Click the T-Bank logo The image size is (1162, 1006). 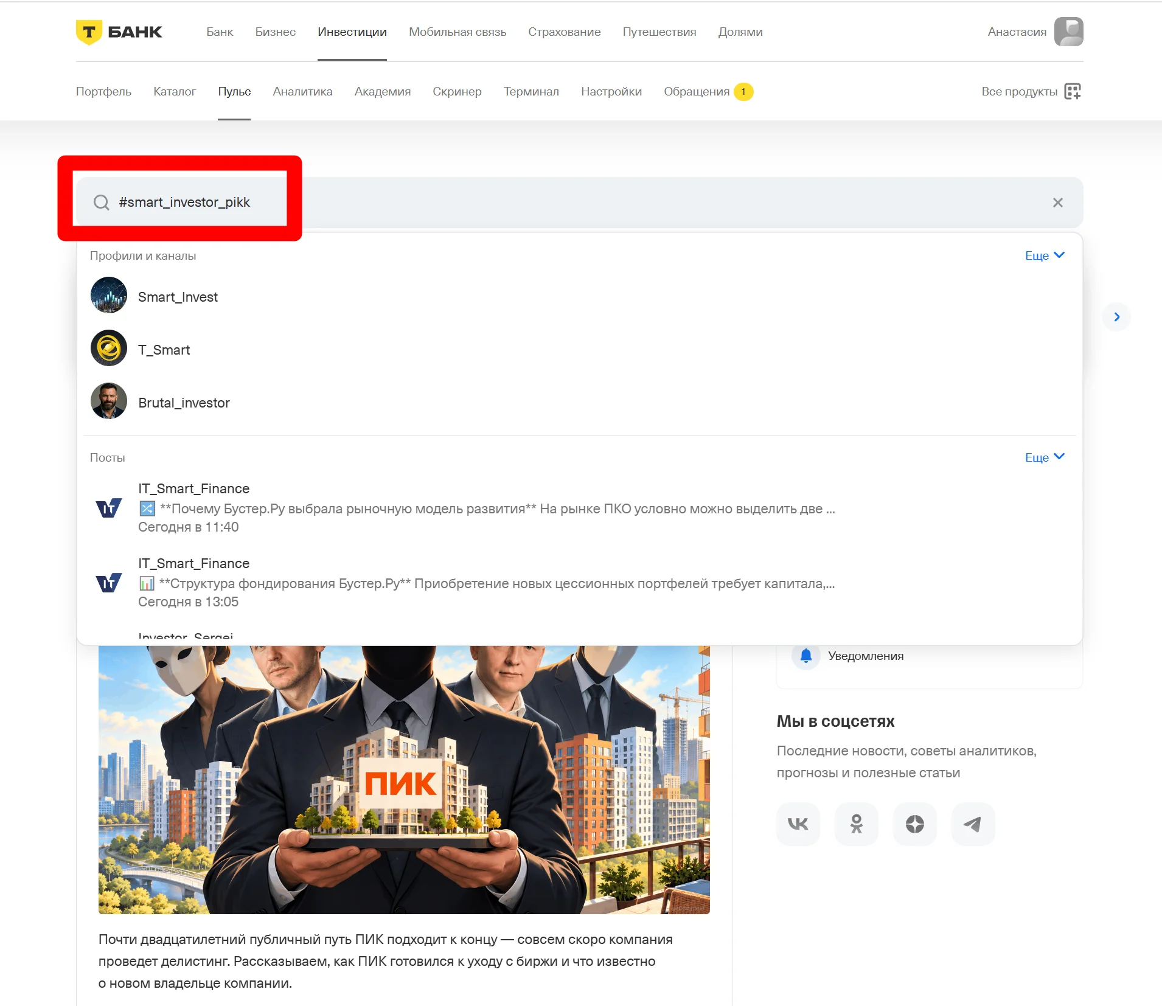pos(119,32)
